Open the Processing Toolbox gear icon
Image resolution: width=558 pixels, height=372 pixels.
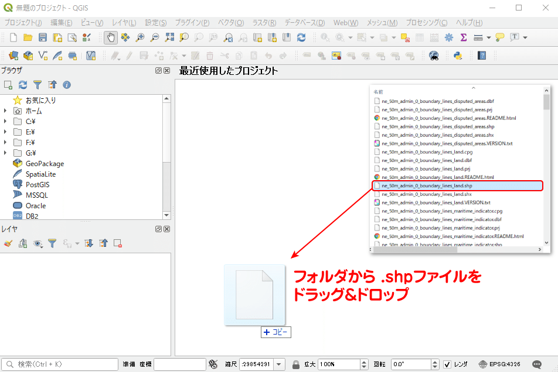click(449, 37)
